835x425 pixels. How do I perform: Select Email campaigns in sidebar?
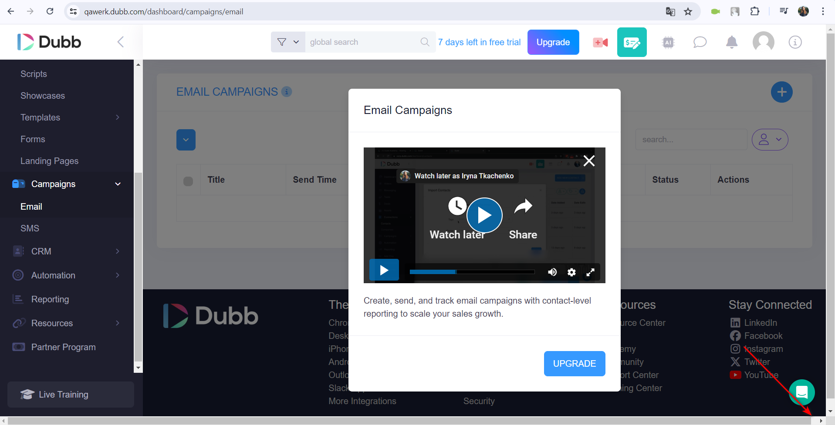tap(31, 207)
